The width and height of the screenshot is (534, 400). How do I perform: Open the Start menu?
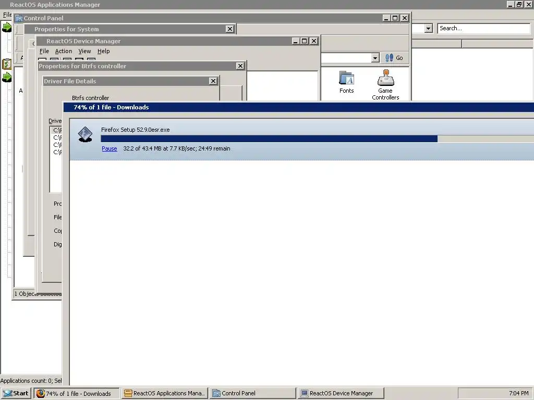[x=16, y=393]
